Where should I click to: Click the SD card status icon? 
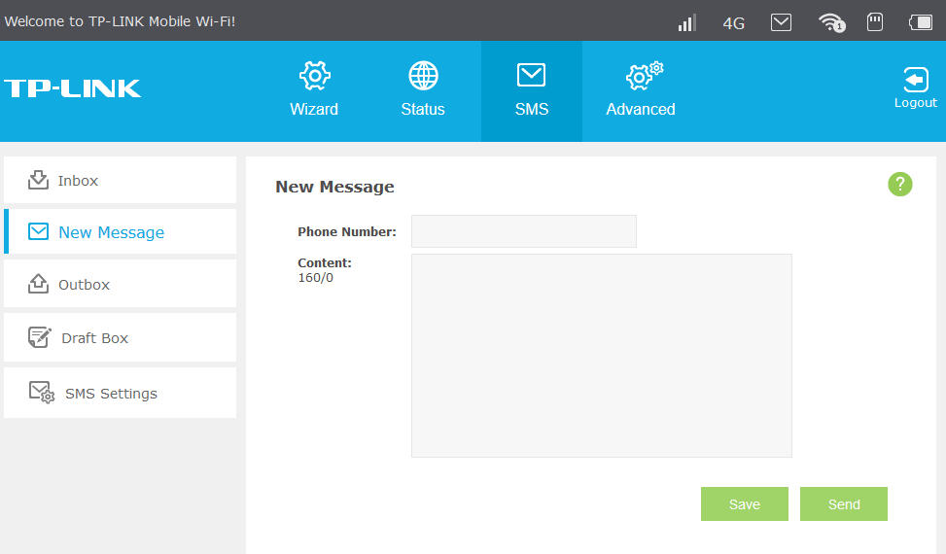pos(875,22)
